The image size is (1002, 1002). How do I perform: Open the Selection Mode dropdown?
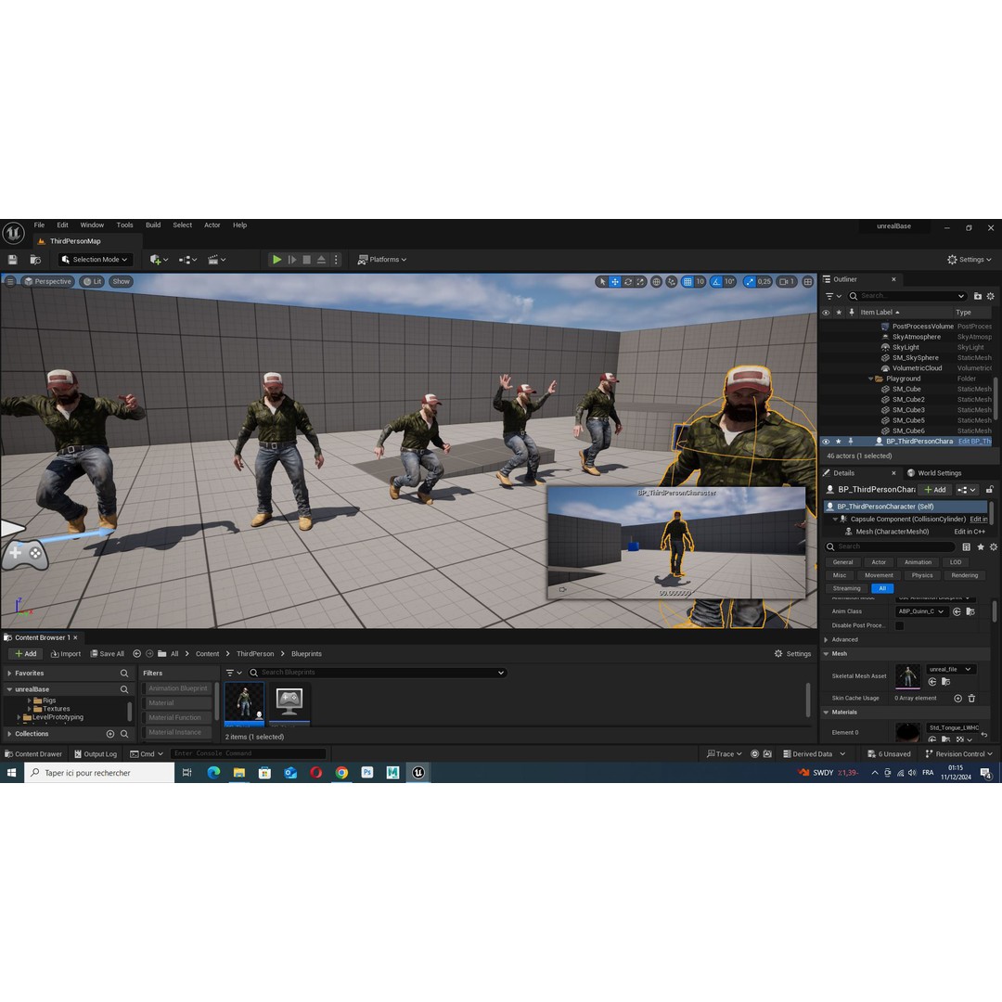pyautogui.click(x=96, y=260)
